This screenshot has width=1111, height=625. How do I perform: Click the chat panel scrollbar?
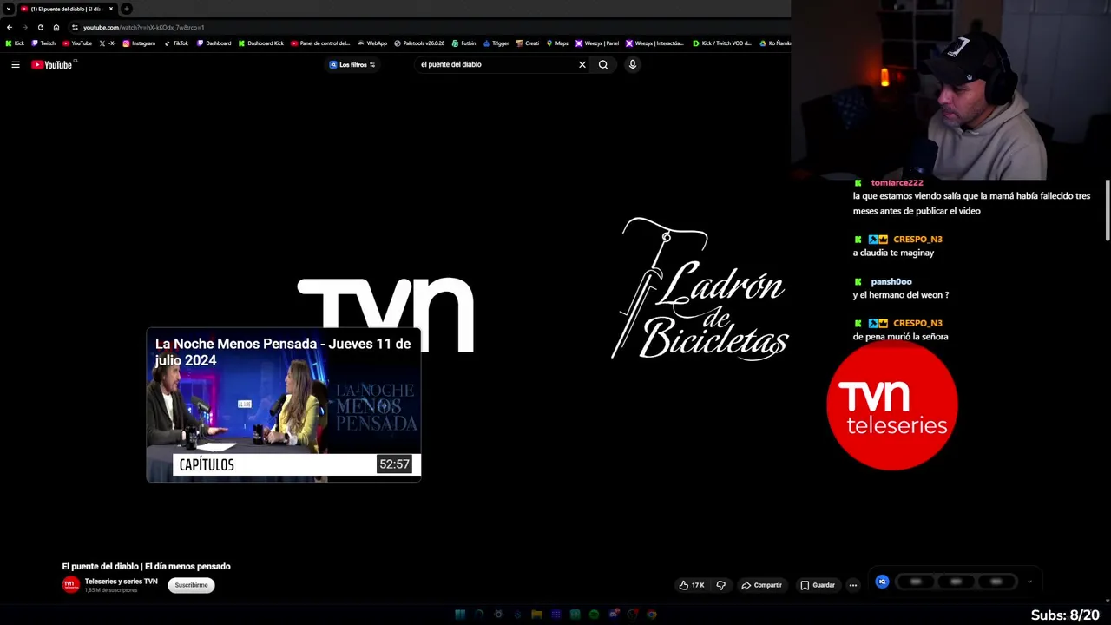[x=1108, y=211]
